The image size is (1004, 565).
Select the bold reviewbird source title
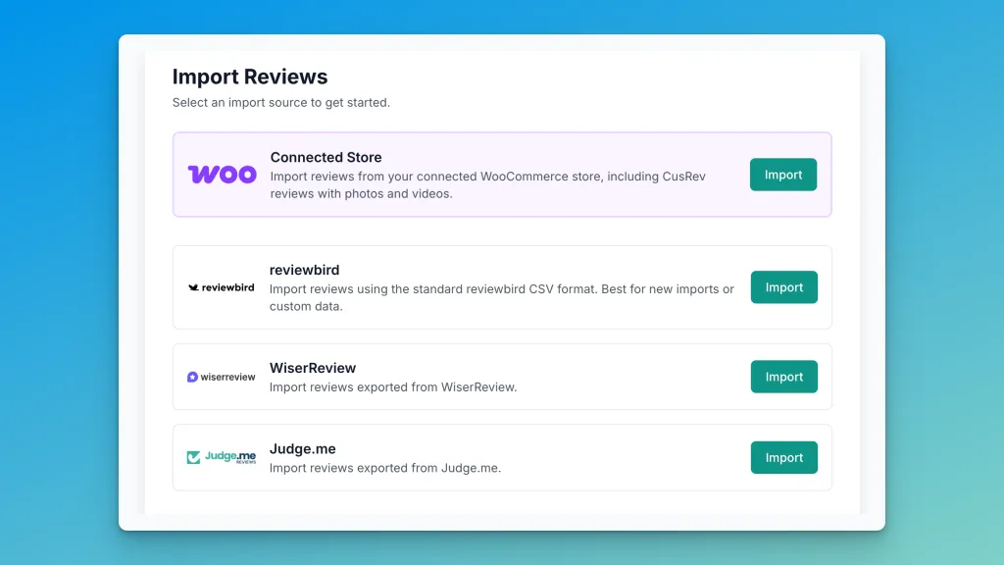(304, 270)
